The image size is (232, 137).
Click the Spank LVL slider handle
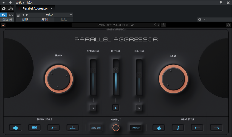(93, 70)
